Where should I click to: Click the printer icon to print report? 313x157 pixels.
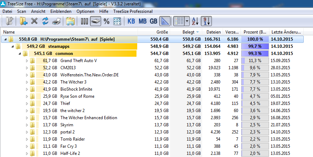click(x=56, y=21)
